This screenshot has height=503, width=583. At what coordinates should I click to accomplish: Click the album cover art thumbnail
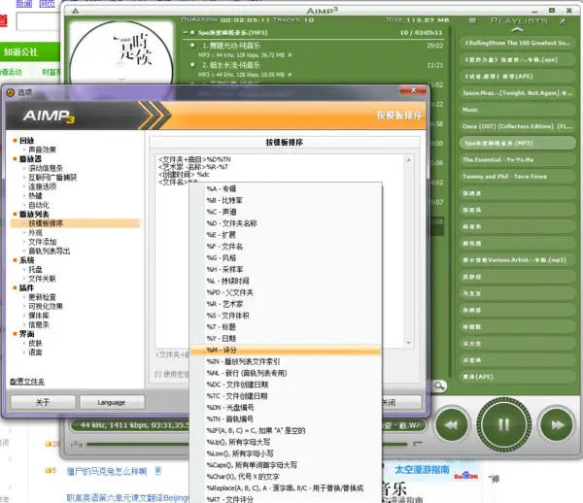pyautogui.click(x=121, y=51)
